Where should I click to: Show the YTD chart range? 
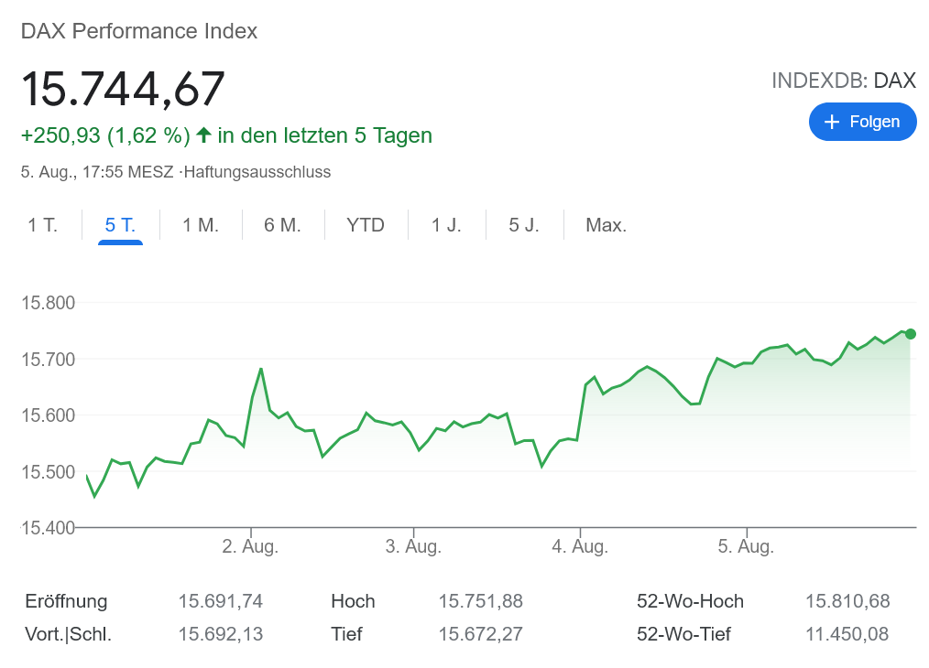coord(366,225)
